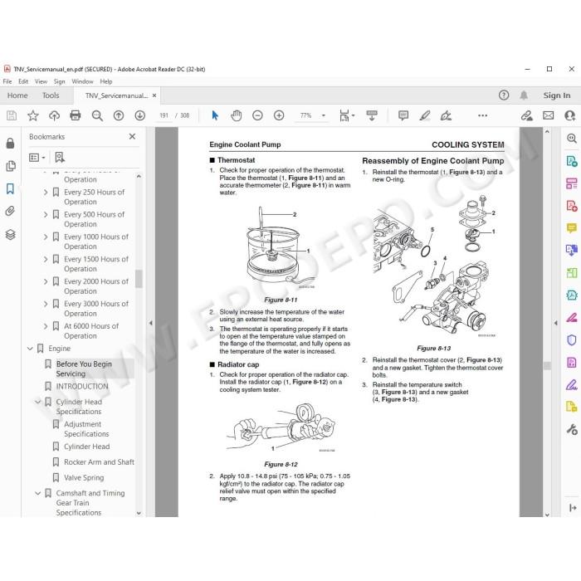
Task: Open more tools ellipsis
Action: [x=482, y=115]
